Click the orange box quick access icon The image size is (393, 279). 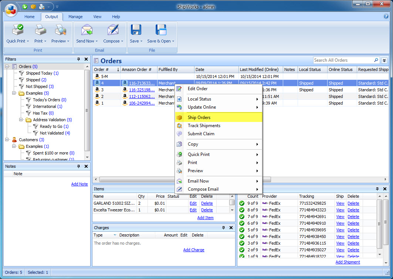click(x=33, y=7)
